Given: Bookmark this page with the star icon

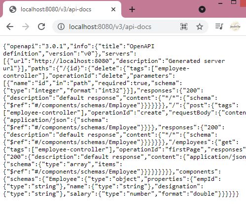Looking at the screenshot, I should coord(200,27).
